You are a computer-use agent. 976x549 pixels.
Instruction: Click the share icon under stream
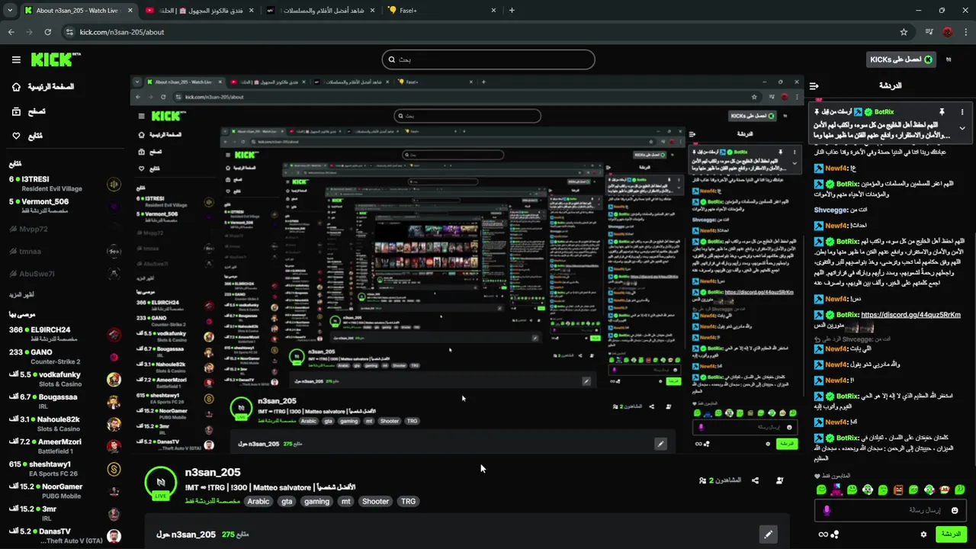pyautogui.click(x=755, y=480)
